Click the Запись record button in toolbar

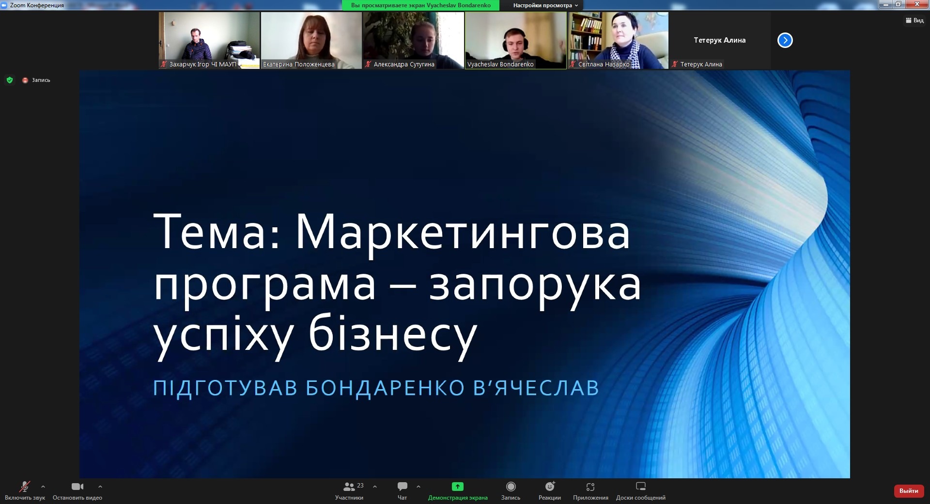click(511, 490)
